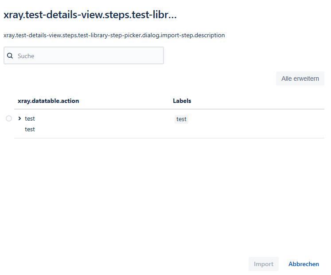Click right end of Suche search box
The width and height of the screenshot is (331, 275).
155,56
